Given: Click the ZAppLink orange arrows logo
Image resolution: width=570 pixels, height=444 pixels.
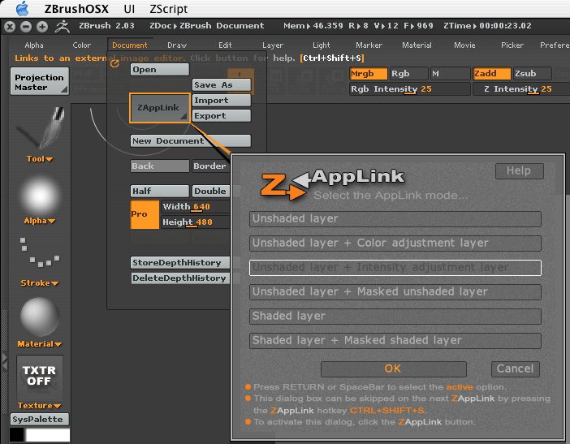Looking at the screenshot, I should pyautogui.click(x=284, y=187).
